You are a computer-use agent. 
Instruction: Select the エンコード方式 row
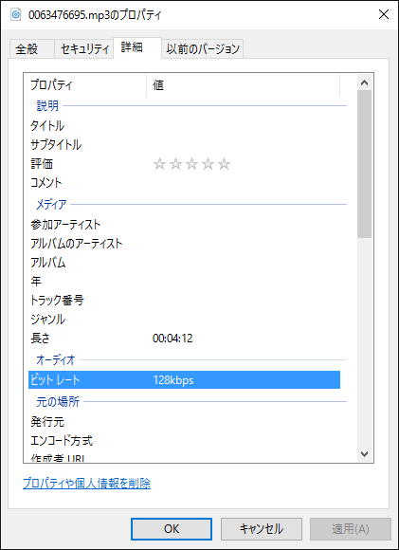coord(184,441)
